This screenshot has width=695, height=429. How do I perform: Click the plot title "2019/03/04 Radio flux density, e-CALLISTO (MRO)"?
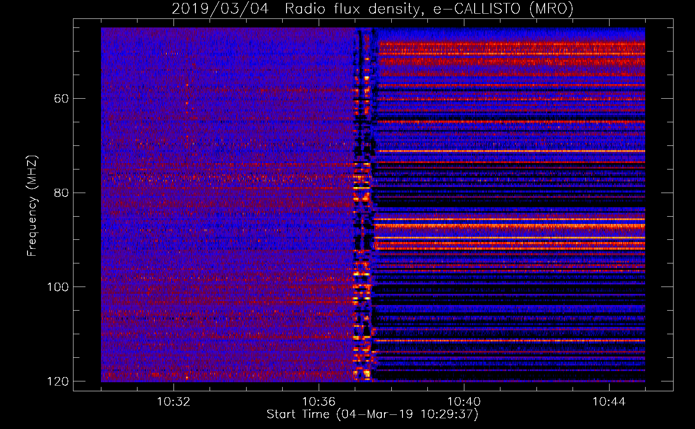(372, 9)
